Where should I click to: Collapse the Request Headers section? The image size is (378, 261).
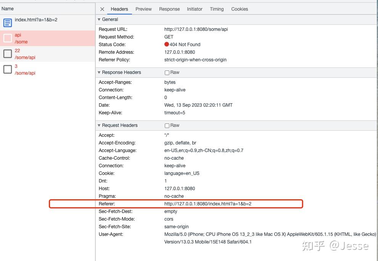pos(99,125)
